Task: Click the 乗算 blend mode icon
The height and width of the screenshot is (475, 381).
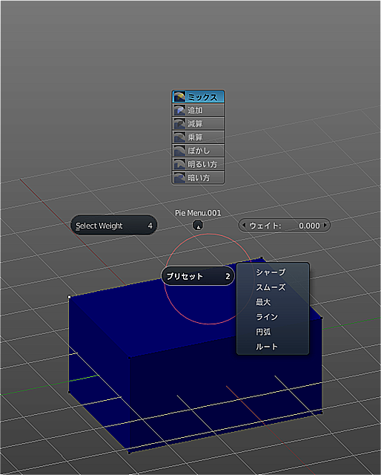Action: coord(179,137)
